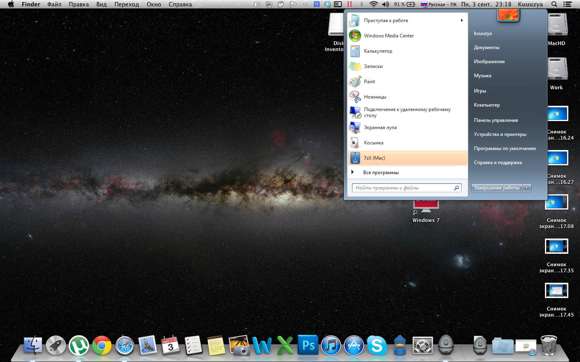The width and height of the screenshot is (580, 362).
Task: Launch Paint from the Start menu
Action: click(x=407, y=82)
